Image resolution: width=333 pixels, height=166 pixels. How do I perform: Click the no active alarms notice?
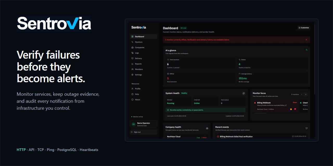206,110
